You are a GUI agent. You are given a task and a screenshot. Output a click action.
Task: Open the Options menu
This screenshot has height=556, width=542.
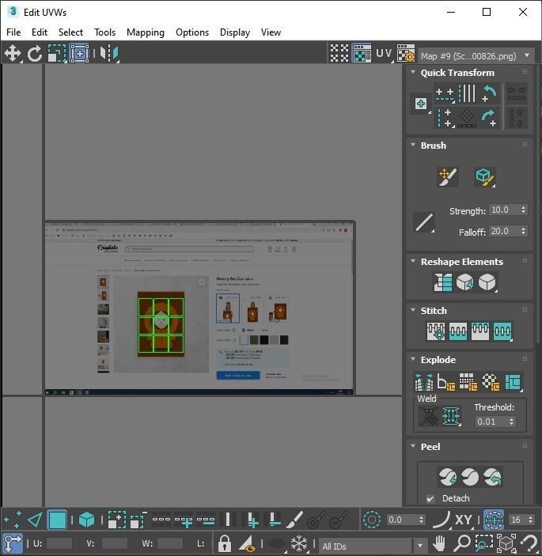192,32
